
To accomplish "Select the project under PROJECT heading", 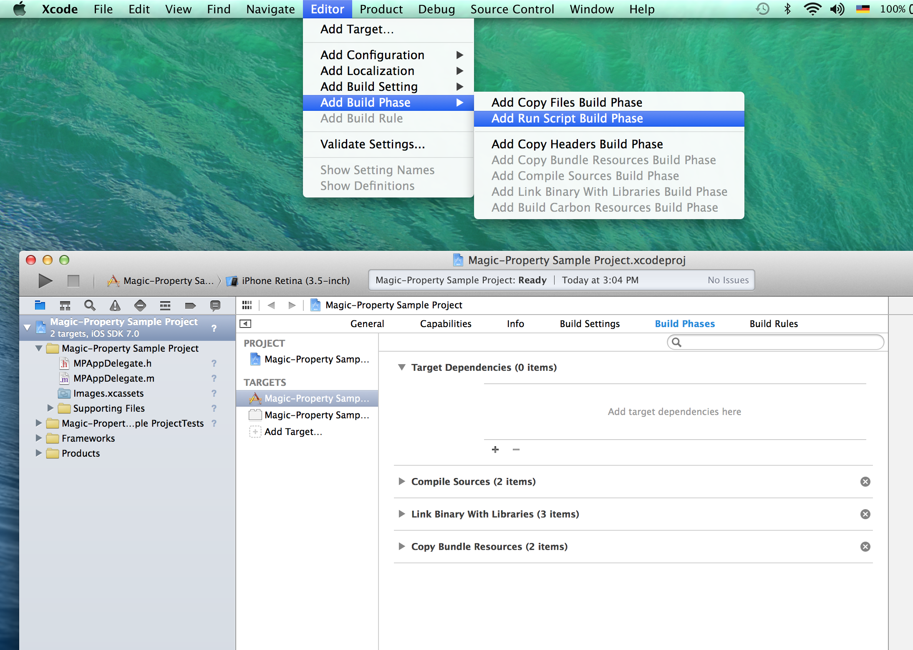I will [308, 359].
